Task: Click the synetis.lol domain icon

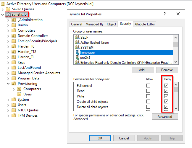Action: pyautogui.click(x=8, y=14)
